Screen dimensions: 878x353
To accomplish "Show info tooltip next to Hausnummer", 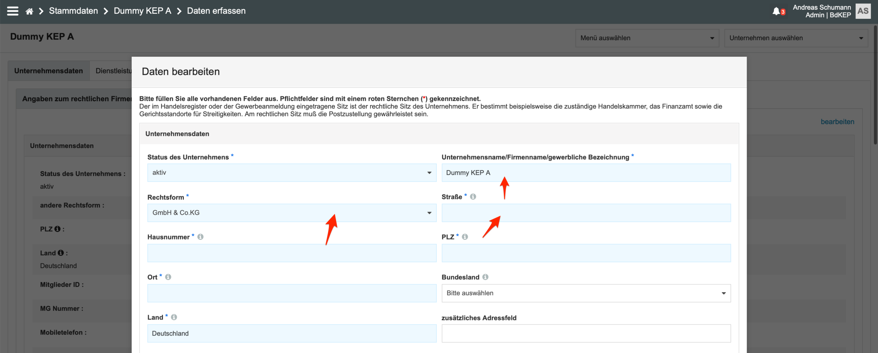I will 200,237.
